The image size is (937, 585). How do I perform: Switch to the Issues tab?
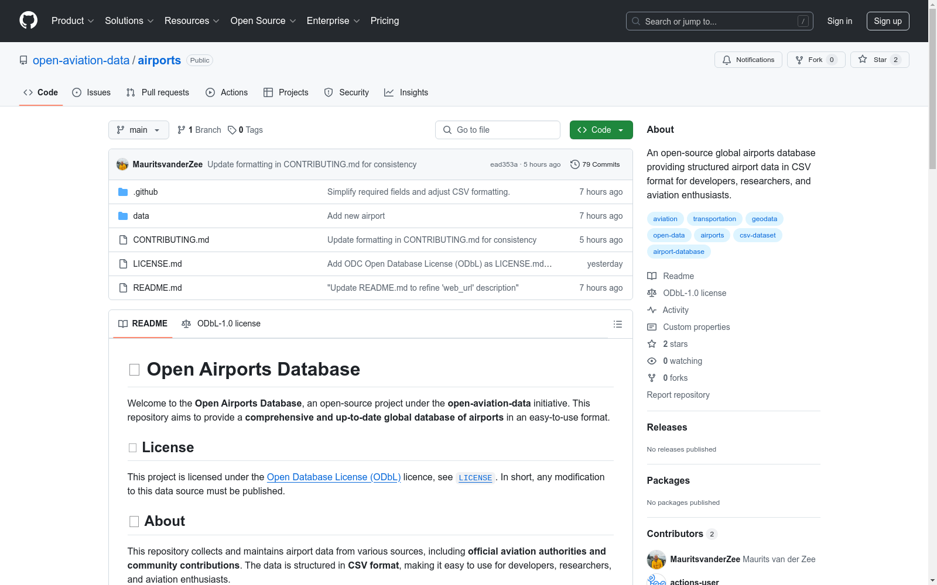91,92
